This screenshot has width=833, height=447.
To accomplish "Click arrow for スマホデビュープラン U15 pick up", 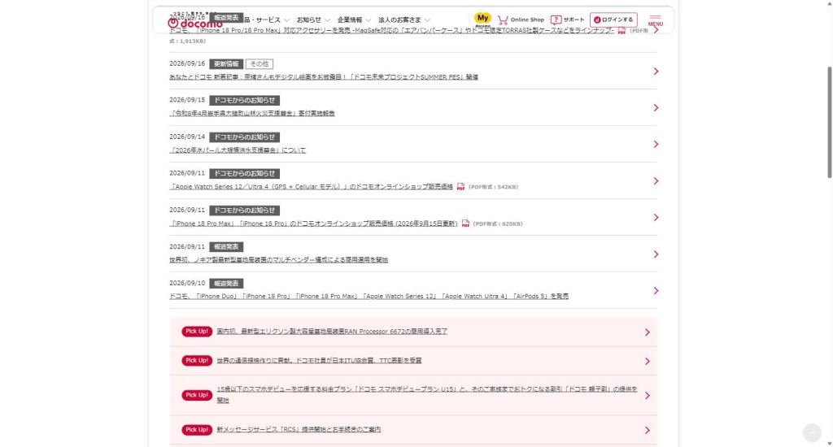I will coord(647,396).
